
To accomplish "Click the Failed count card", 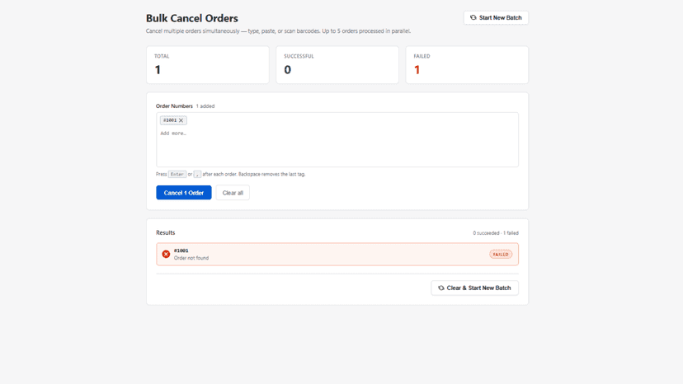I will (x=467, y=65).
